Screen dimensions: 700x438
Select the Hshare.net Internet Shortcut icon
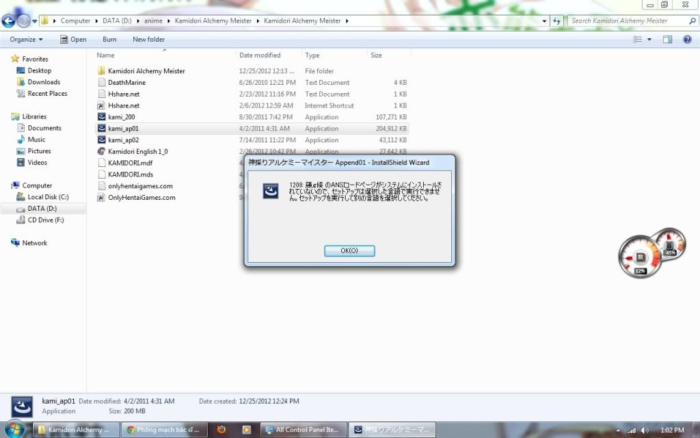click(101, 106)
